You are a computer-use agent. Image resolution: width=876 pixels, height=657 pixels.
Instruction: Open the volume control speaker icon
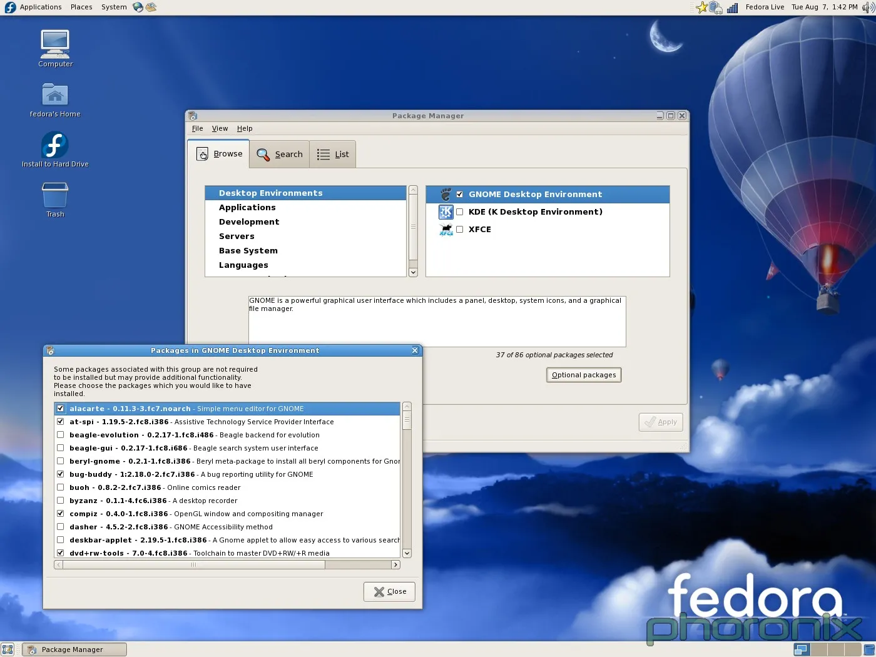click(868, 8)
